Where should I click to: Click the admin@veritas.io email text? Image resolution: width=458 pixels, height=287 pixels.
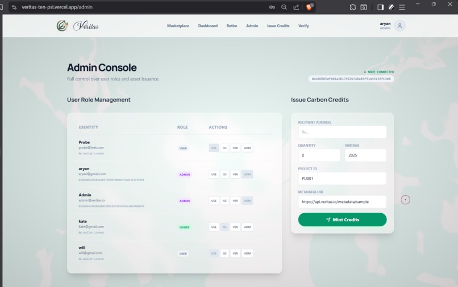pyautogui.click(x=91, y=200)
